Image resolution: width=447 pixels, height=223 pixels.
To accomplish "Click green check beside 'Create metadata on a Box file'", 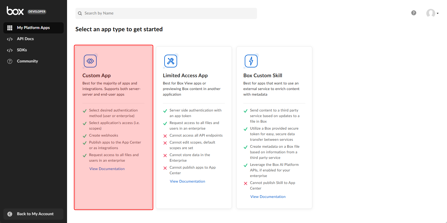I will pos(246,147).
